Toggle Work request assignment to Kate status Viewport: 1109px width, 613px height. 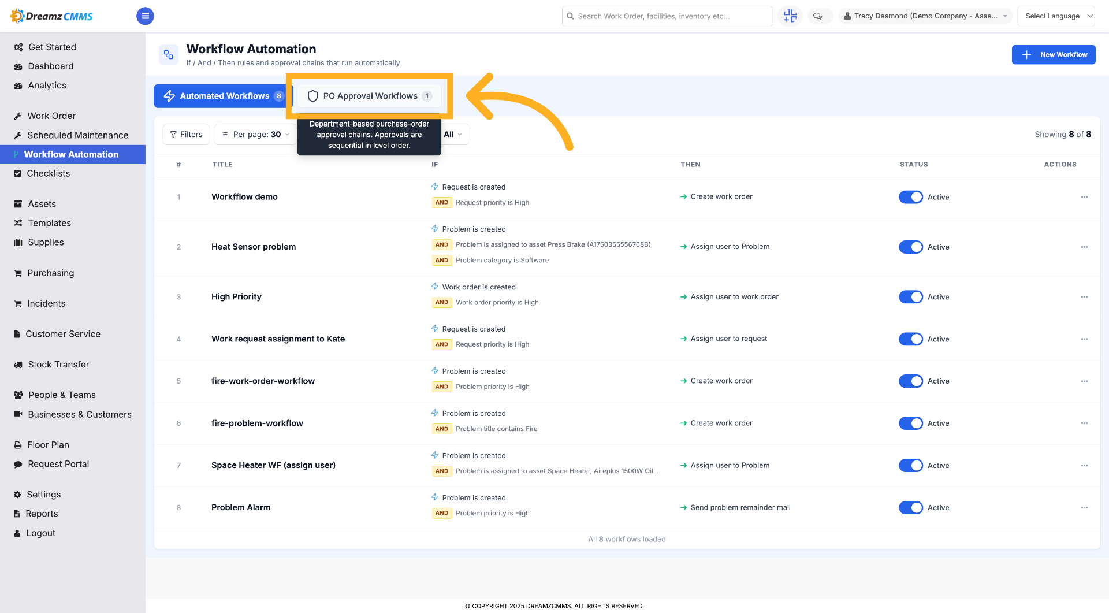tap(911, 339)
